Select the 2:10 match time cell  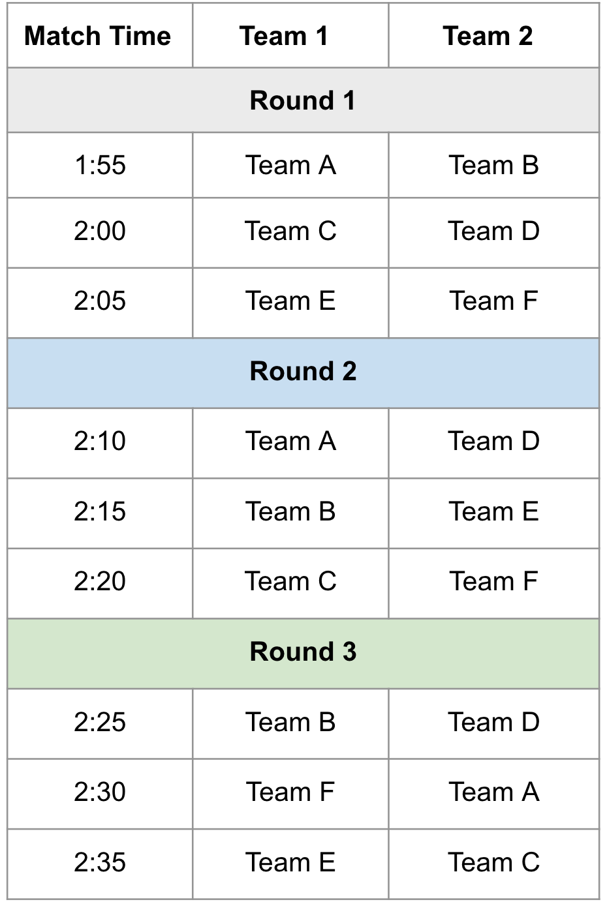click(100, 442)
